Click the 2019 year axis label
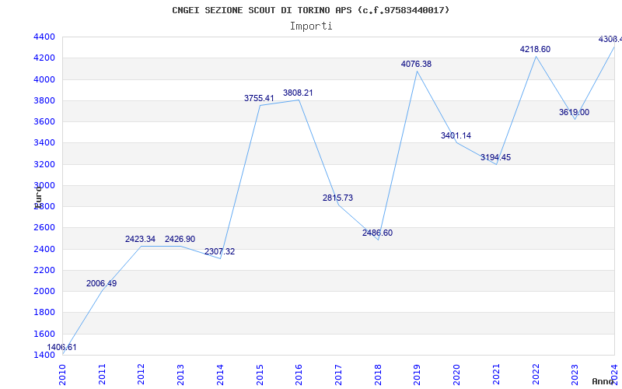The width and height of the screenshot is (622, 389). [x=417, y=374]
